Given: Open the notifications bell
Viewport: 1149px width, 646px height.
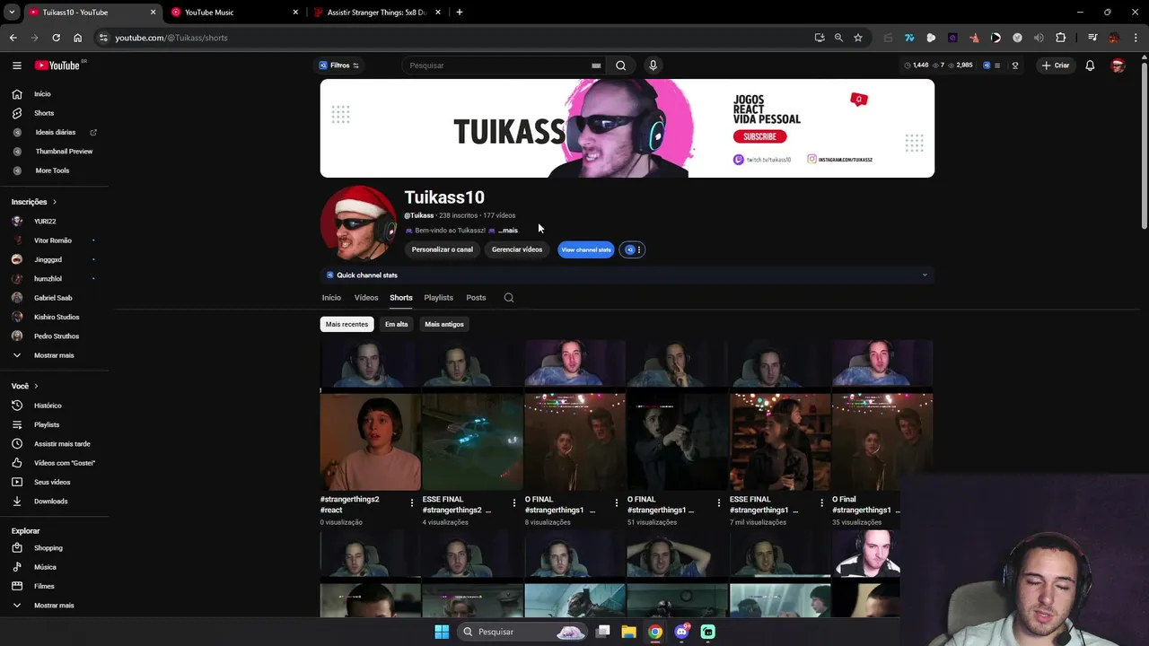Looking at the screenshot, I should pos(1090,65).
